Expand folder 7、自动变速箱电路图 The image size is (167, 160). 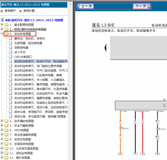click(x=2, y=134)
